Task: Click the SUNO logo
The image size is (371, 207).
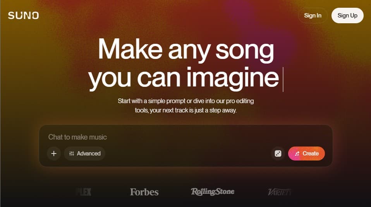Action: tap(23, 16)
